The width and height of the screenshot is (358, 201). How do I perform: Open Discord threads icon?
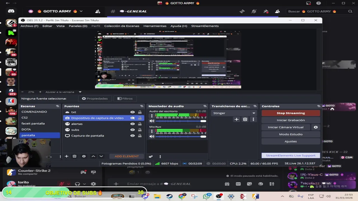click(242, 11)
